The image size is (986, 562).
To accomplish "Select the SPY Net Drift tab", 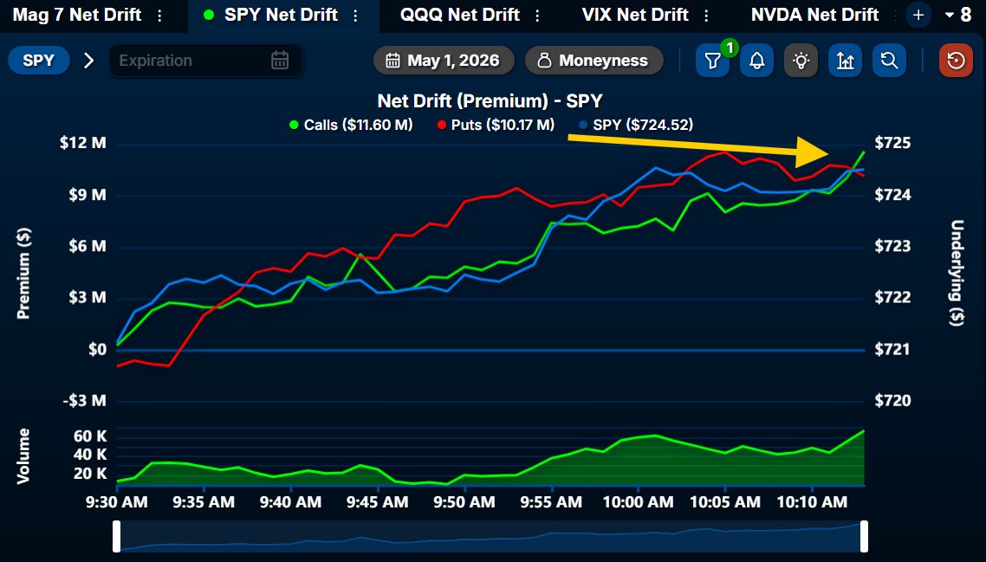I will (281, 15).
